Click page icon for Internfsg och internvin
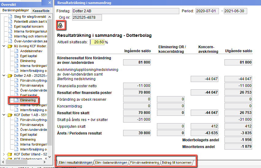This screenshot has width=261, height=168. (10, 36)
